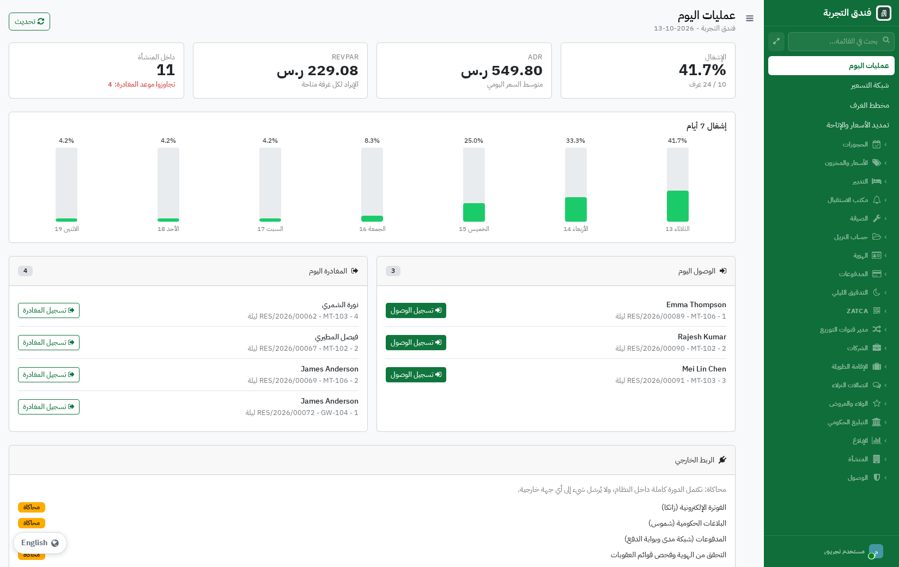Expand the الحجوزات menu chevron
This screenshot has height=567, width=899.
tap(886, 144)
